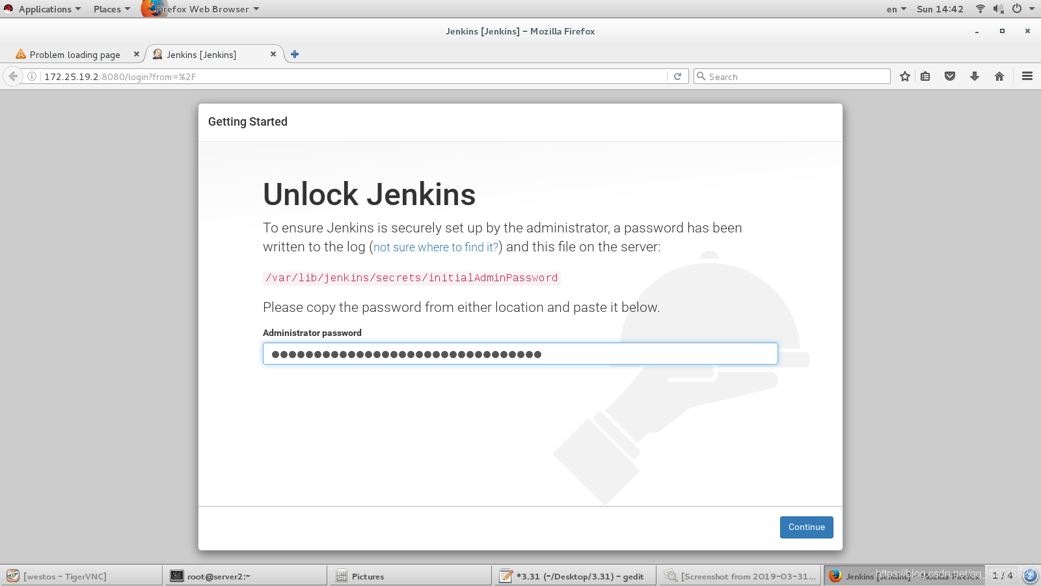This screenshot has height=586, width=1041.
Task: Maximize the Firefox window
Action: click(x=1002, y=31)
